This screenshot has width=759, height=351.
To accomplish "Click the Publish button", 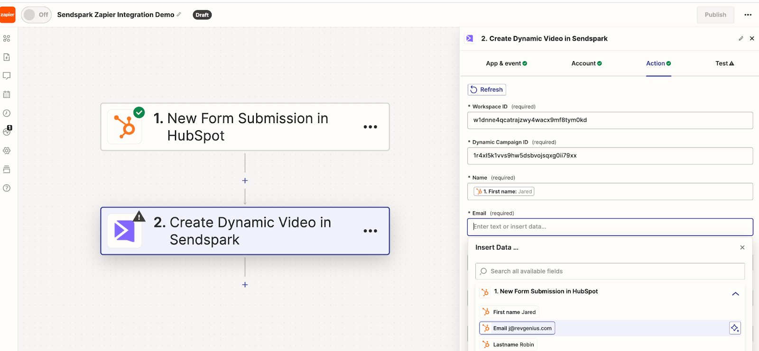I will [715, 15].
